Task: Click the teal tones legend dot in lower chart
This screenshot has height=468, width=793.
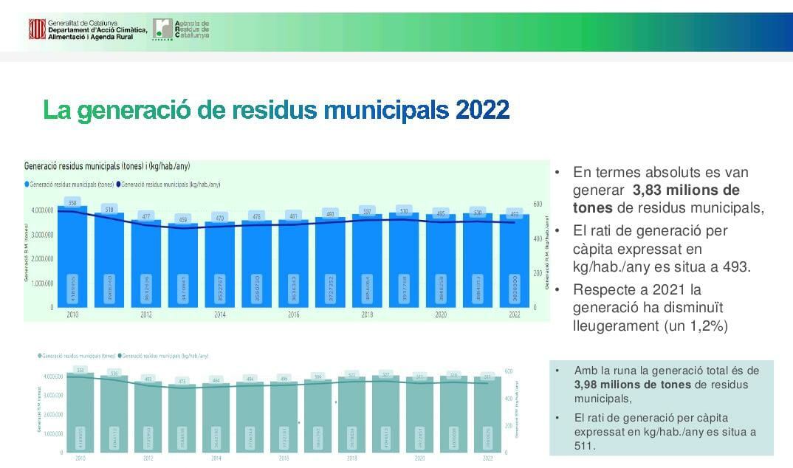Action: 40,356
